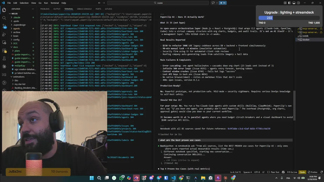Open Windows Start menu
Image resolution: width=324 pixels, height=182 pixels.
92,178
